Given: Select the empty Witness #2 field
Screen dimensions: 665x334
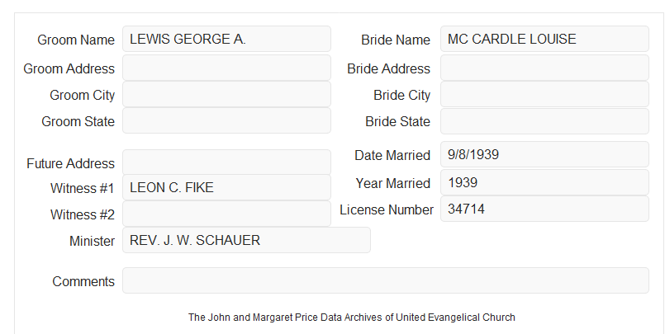Looking at the screenshot, I should [226, 214].
